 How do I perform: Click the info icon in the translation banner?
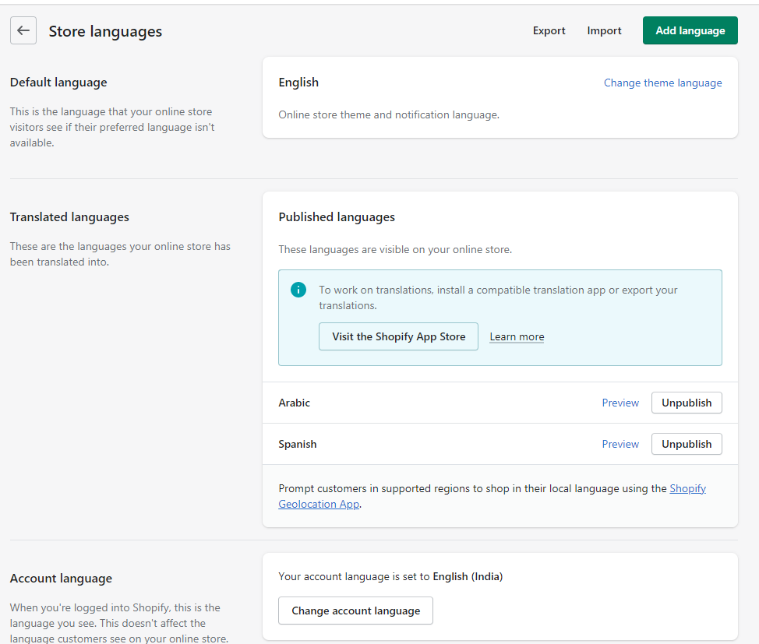(x=298, y=290)
